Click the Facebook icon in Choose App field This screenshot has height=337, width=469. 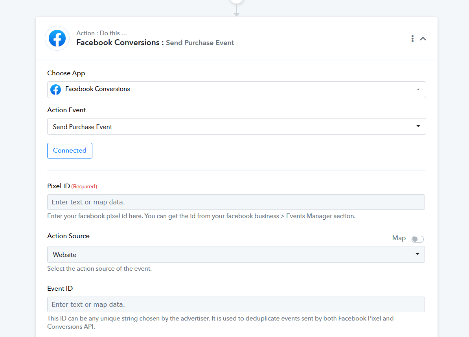click(x=56, y=89)
